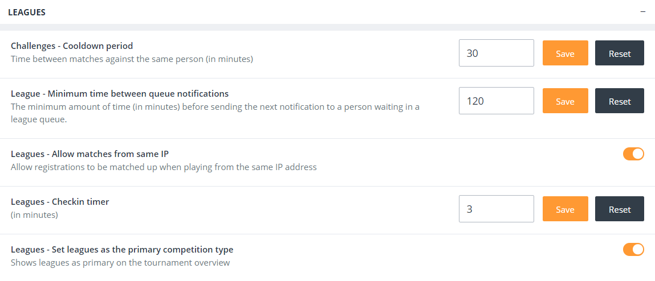The width and height of the screenshot is (655, 281).
Task: Disable Allow matches from same IP toggle
Action: point(633,154)
